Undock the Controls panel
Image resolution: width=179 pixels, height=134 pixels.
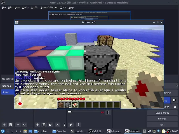pyautogui.click(x=177, y=86)
